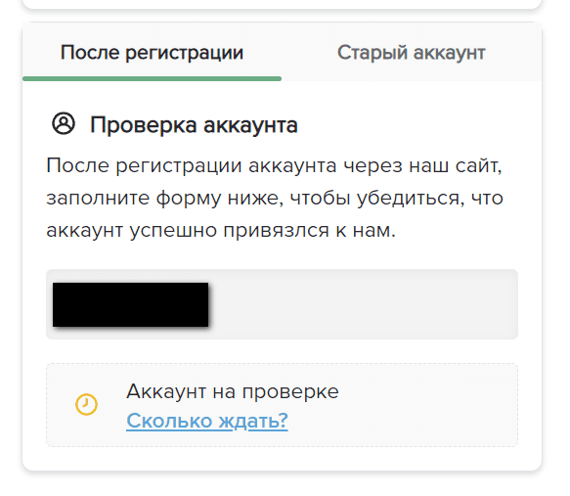Click the Проверка аккаунта heading
This screenshot has width=570, height=496.
point(194,124)
